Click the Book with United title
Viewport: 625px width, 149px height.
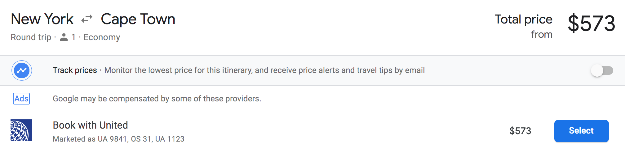(90, 125)
